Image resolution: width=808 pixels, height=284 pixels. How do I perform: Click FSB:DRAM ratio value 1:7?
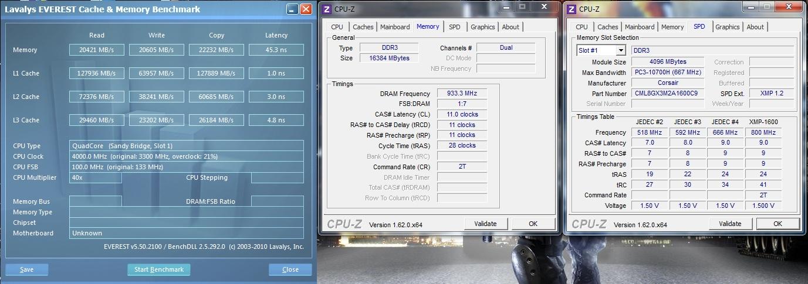461,104
